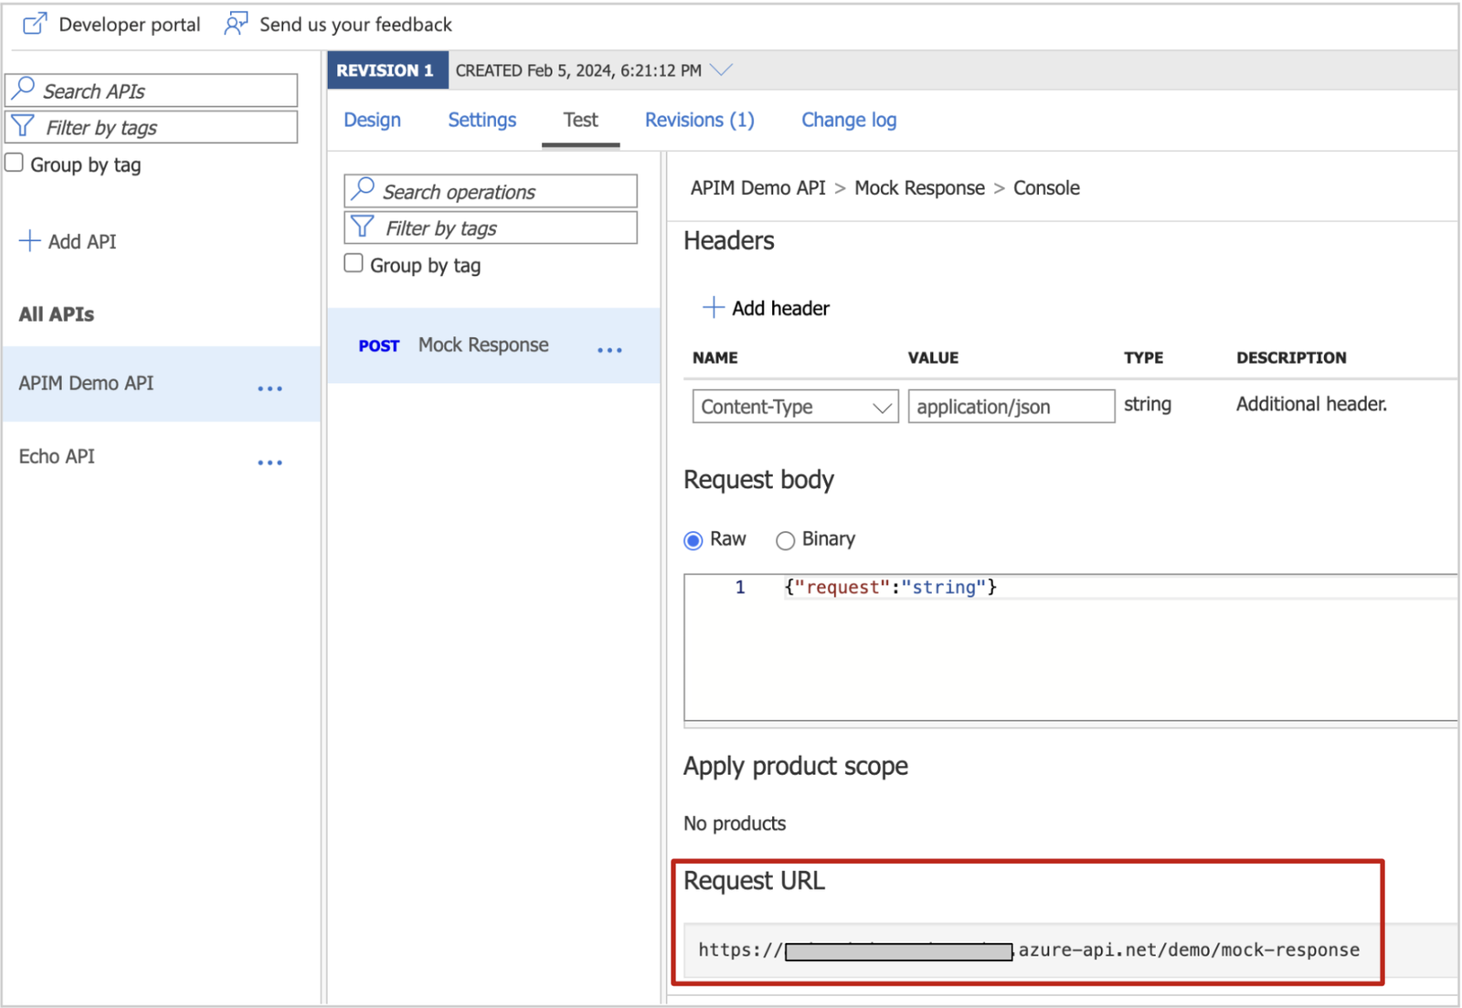This screenshot has height=1008, width=1462.
Task: Select the Binary request body option
Action: click(x=785, y=540)
